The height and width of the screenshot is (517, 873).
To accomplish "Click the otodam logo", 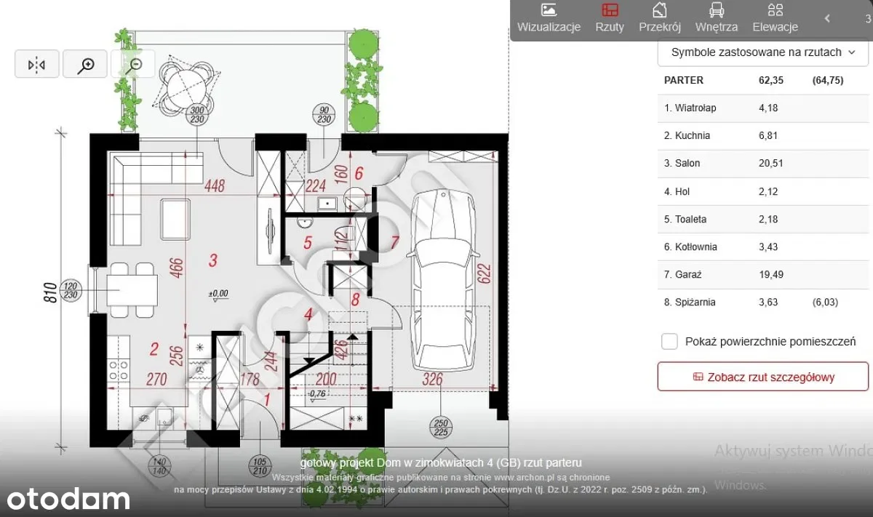I will tap(69, 499).
